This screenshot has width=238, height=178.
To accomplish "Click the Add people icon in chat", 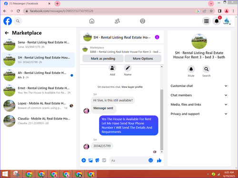I will tap(112, 68).
